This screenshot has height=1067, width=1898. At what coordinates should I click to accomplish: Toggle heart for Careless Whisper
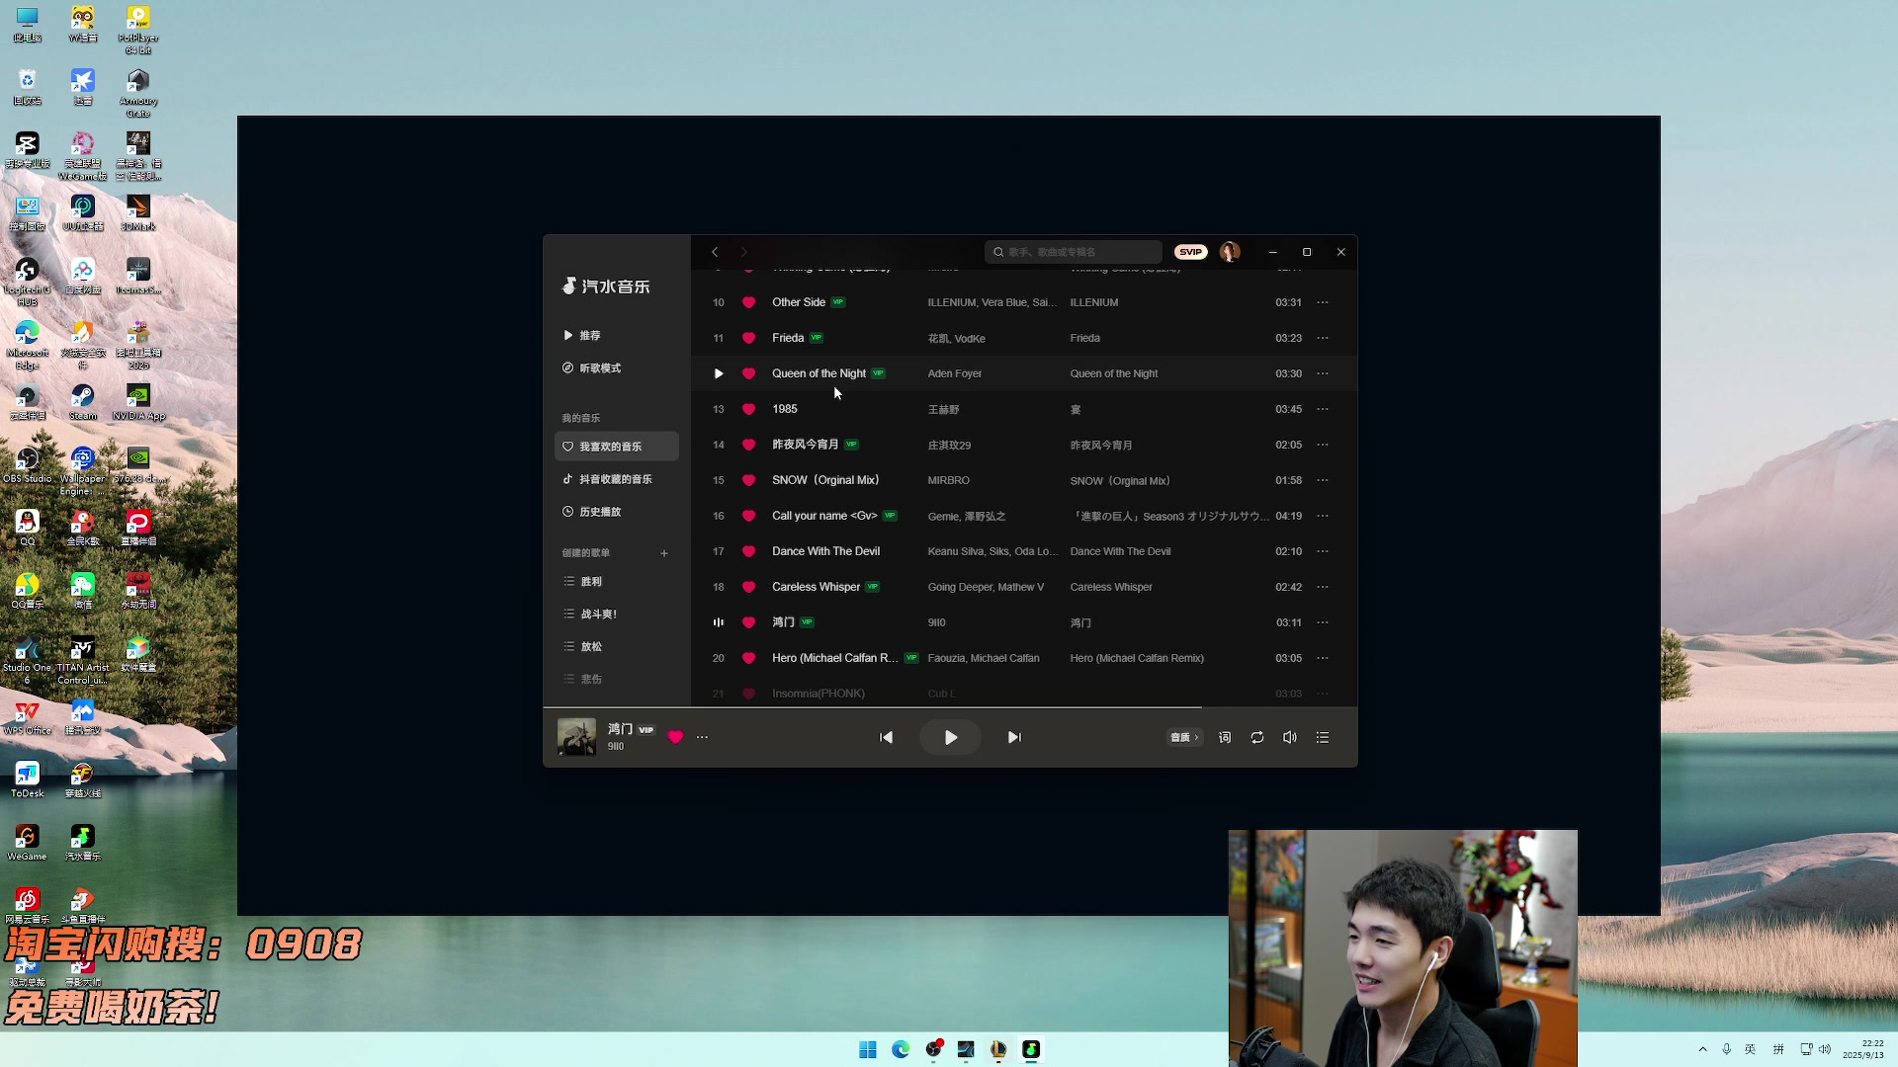point(748,587)
